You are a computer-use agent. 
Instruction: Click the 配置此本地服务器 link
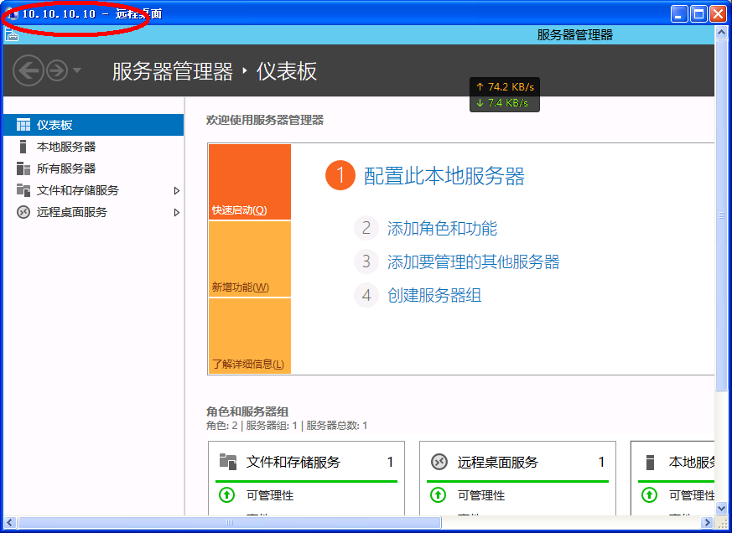pyautogui.click(x=444, y=176)
